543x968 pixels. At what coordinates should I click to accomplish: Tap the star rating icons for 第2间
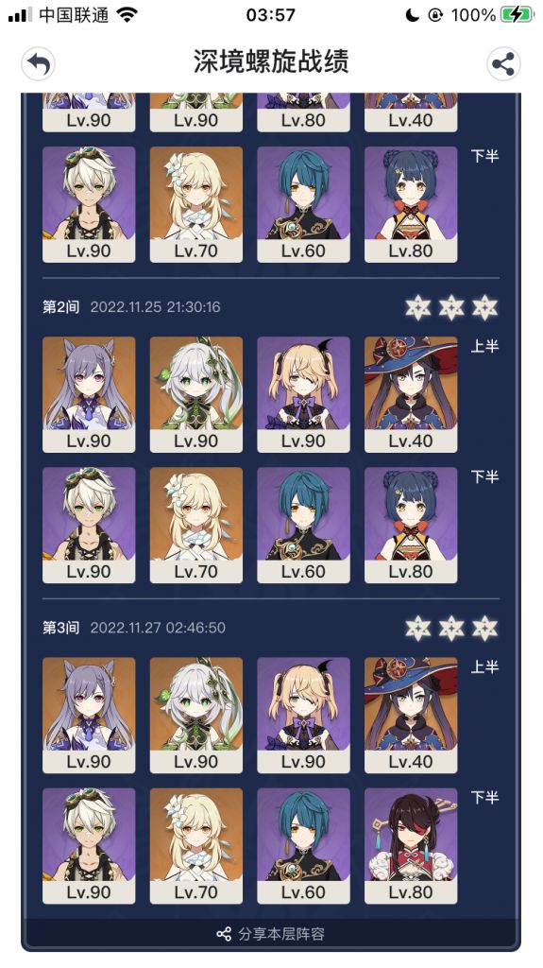pos(451,307)
